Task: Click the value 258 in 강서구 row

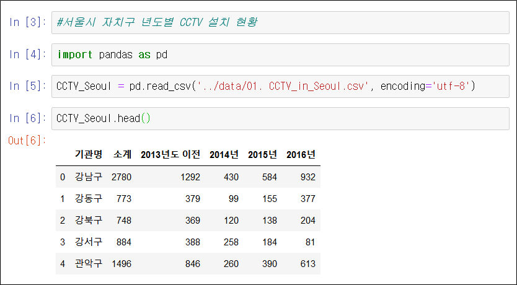Action: pos(231,242)
